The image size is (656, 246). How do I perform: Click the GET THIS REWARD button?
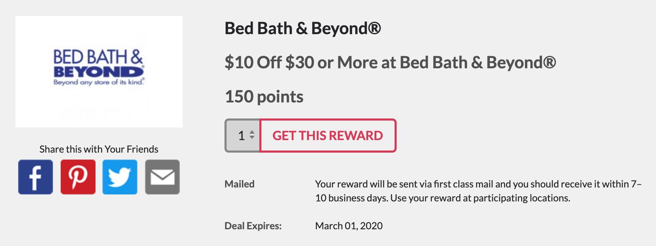(x=328, y=136)
